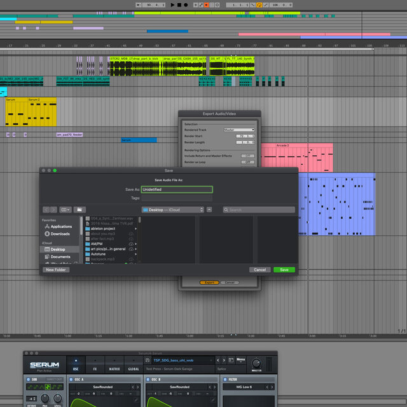Collapse the save dialog with chevron button

coord(210,209)
